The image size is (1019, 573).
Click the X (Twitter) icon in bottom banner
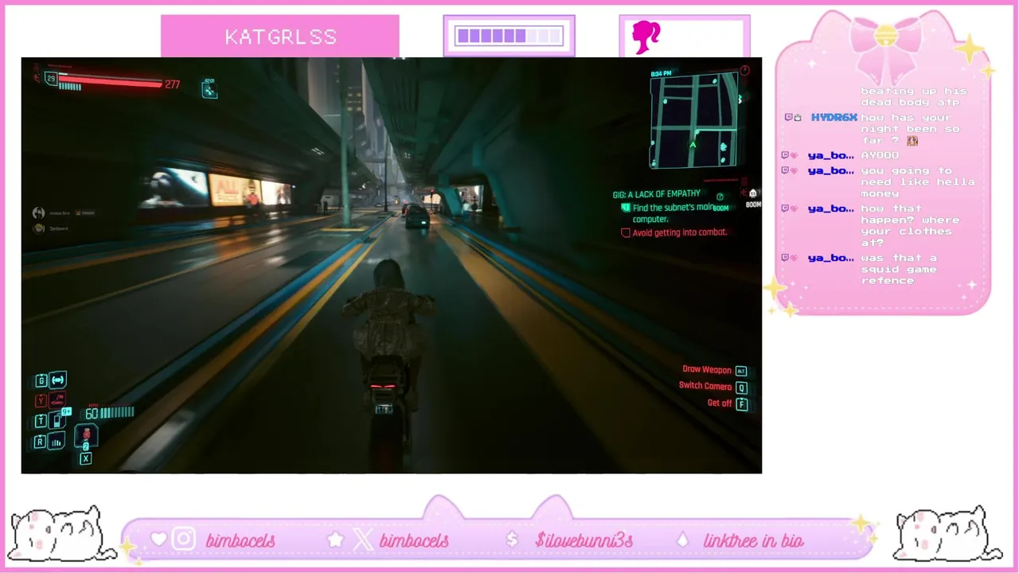coord(363,540)
